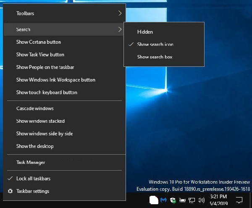
Task: Choose Show the desktop
Action: point(64,146)
